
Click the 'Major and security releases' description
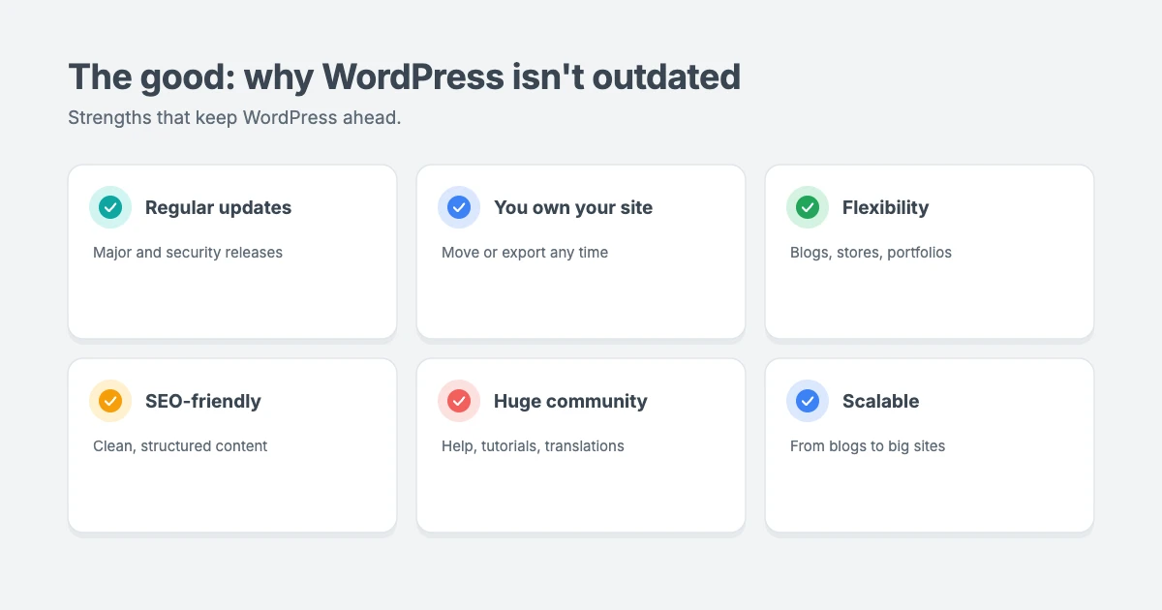point(188,253)
